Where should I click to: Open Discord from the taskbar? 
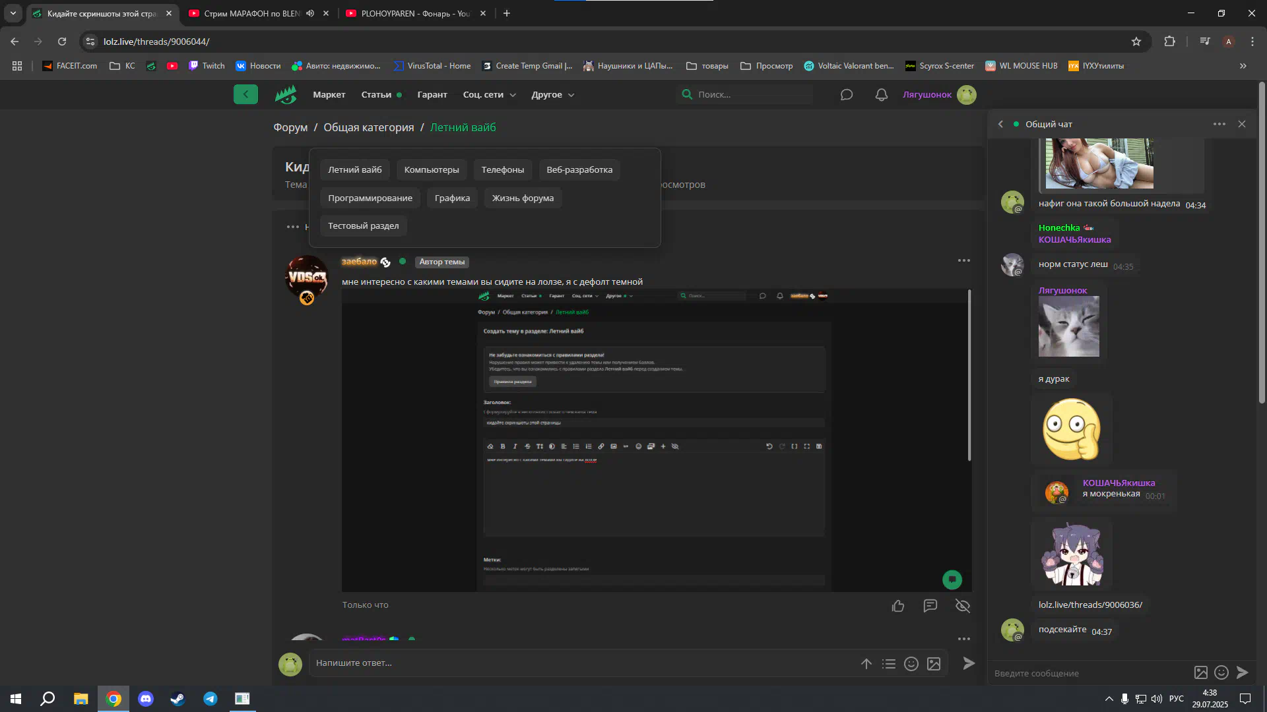pos(146,699)
